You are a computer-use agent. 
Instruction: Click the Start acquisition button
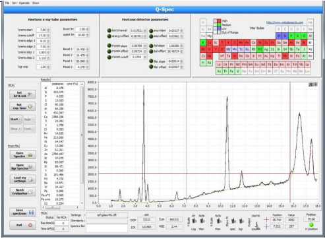click(x=16, y=119)
